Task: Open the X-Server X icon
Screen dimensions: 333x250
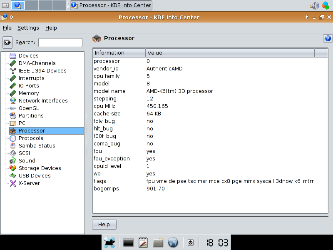Action: pos(13,183)
